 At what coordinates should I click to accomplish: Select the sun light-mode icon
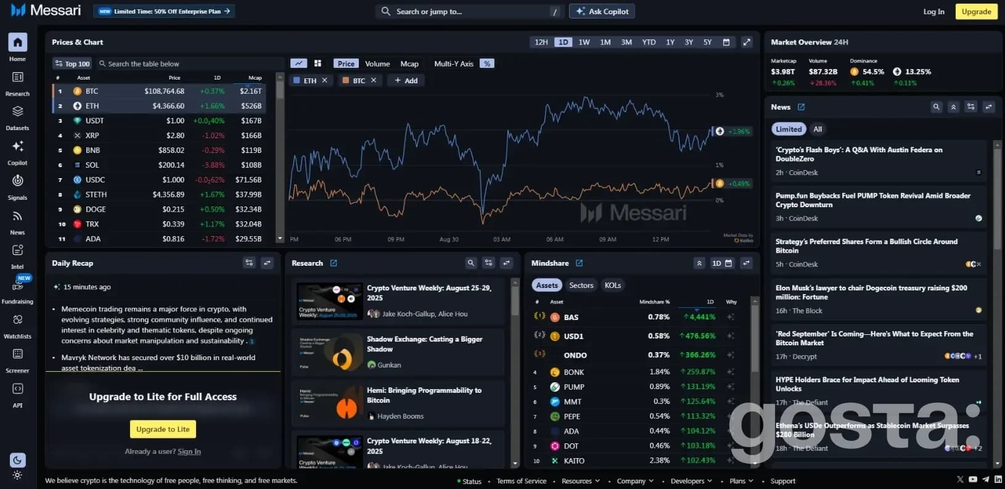click(17, 475)
